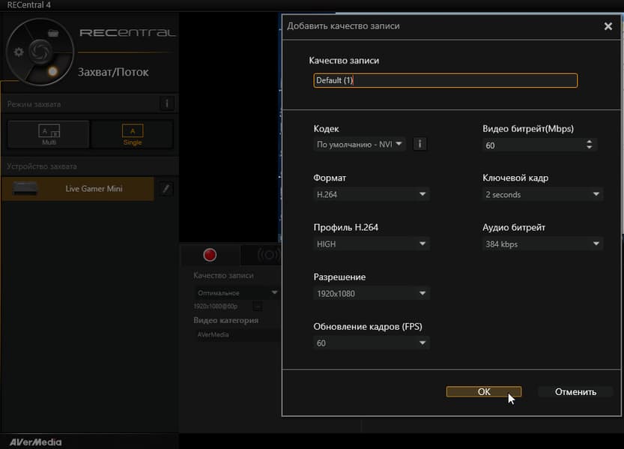The width and height of the screenshot is (624, 449).
Task: Edit Live Gamer Mini with pencil icon
Action: tap(166, 189)
